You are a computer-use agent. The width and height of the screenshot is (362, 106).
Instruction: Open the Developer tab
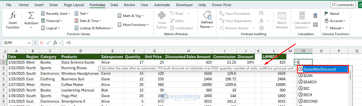click(184, 5)
